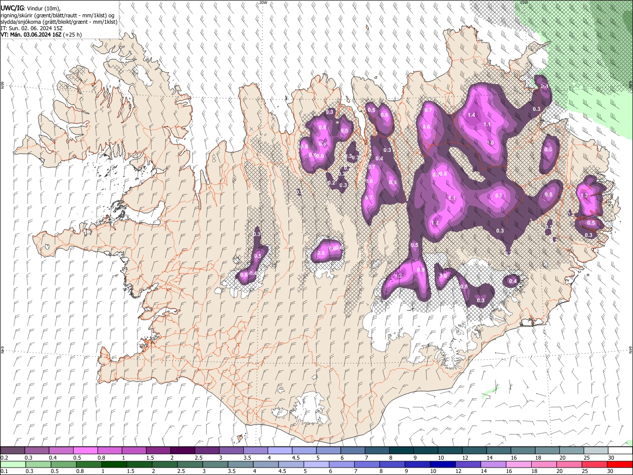Click the UWC/IG Vindur (10m) title line
The image size is (633, 475).
pos(30,8)
